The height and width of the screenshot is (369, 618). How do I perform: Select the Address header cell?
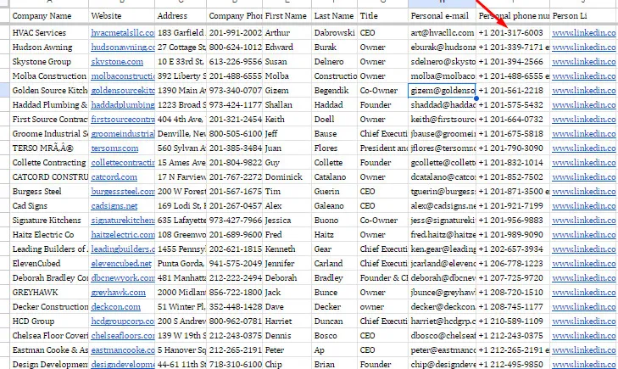181,16
